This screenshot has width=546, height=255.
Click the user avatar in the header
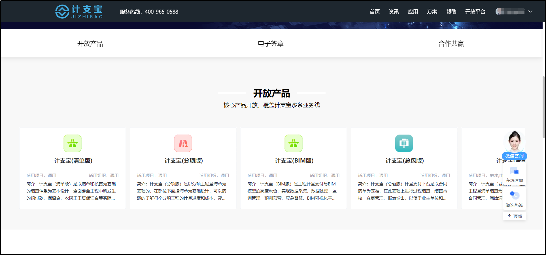(499, 12)
